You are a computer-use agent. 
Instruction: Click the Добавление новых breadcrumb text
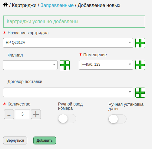99,5
